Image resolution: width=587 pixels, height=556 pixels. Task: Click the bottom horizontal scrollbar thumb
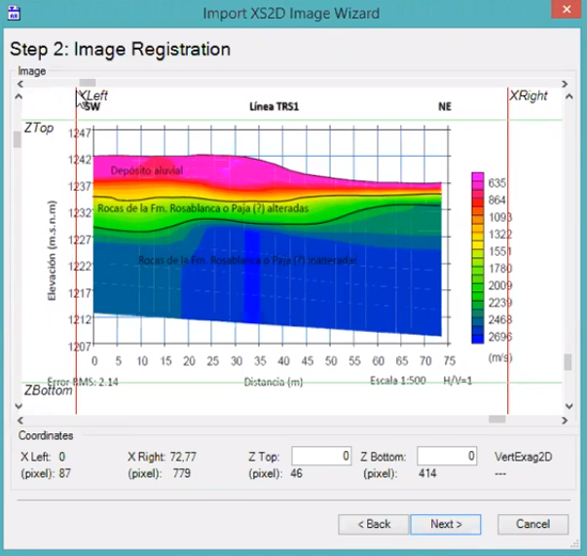tap(496, 420)
